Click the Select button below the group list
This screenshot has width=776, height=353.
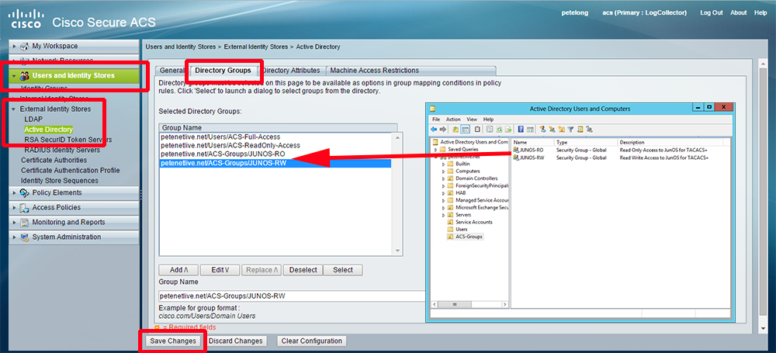(x=343, y=270)
